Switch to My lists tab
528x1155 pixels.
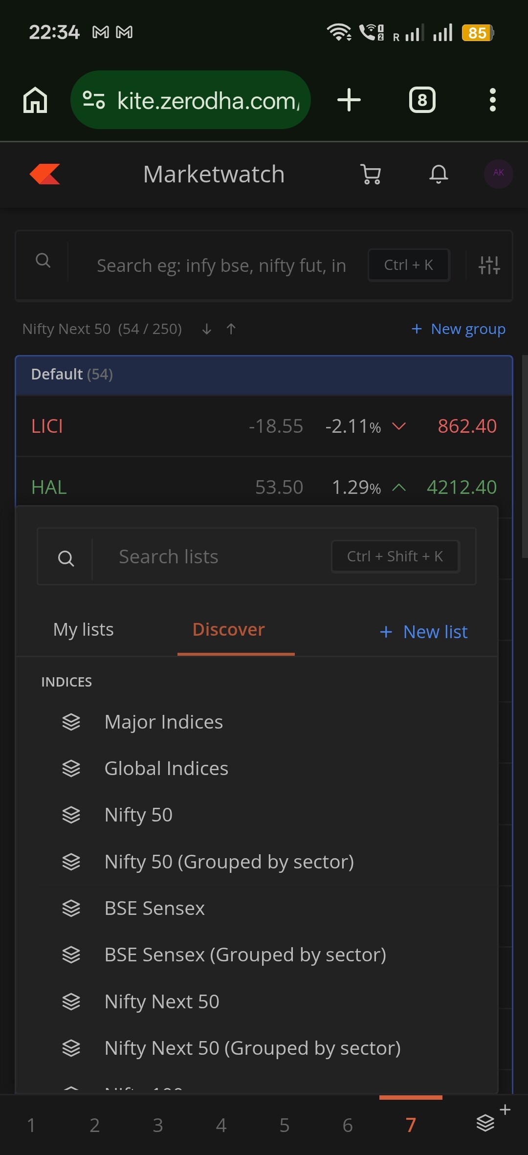coord(83,630)
